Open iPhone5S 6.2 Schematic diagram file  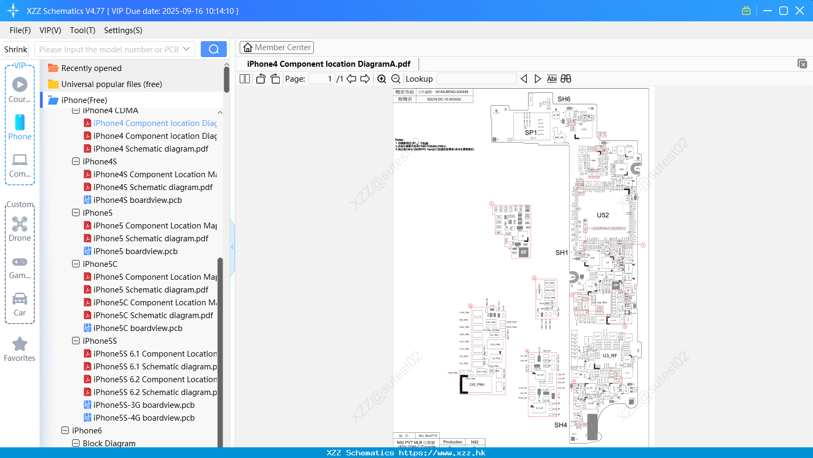point(150,392)
